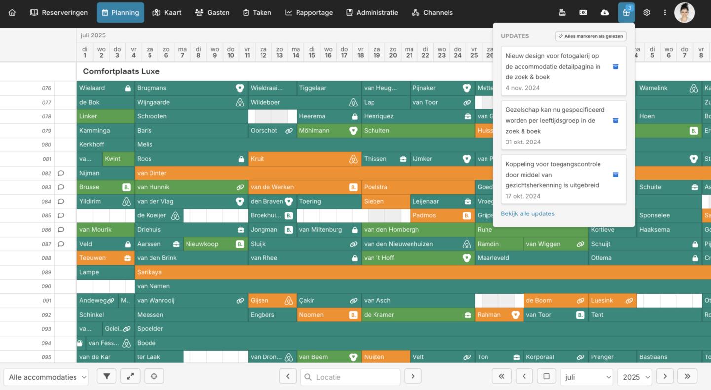Open the Alle accommodaties dropdown
Image resolution: width=711 pixels, height=390 pixels.
(46, 377)
